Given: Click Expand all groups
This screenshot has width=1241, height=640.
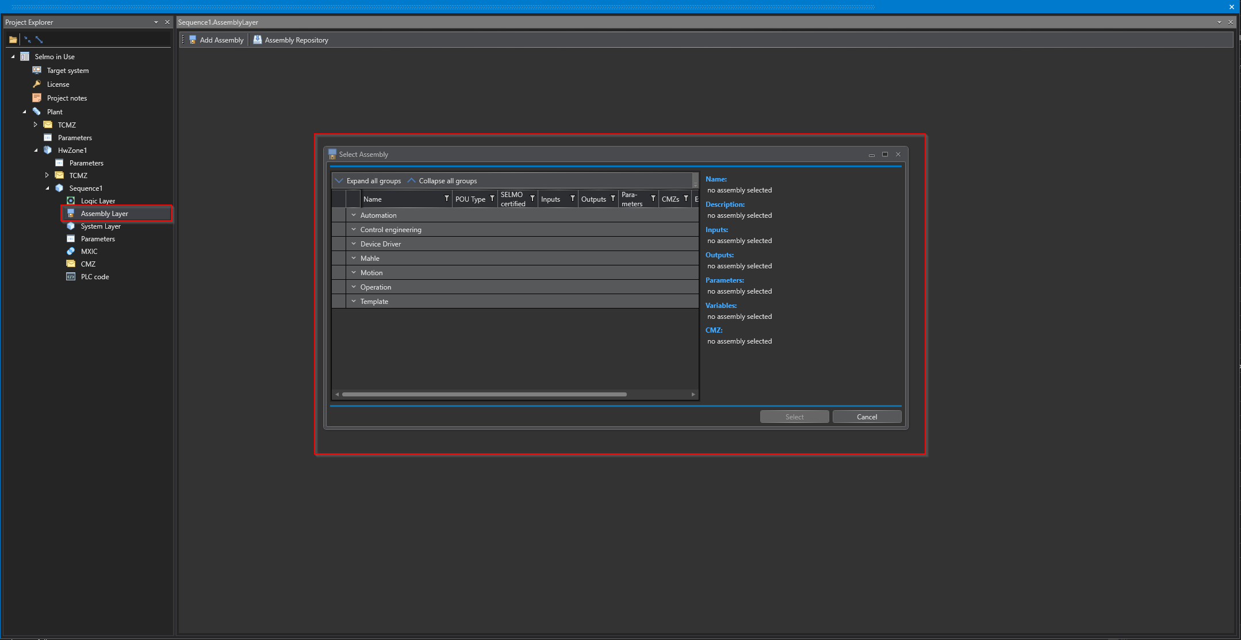Looking at the screenshot, I should pyautogui.click(x=368, y=180).
